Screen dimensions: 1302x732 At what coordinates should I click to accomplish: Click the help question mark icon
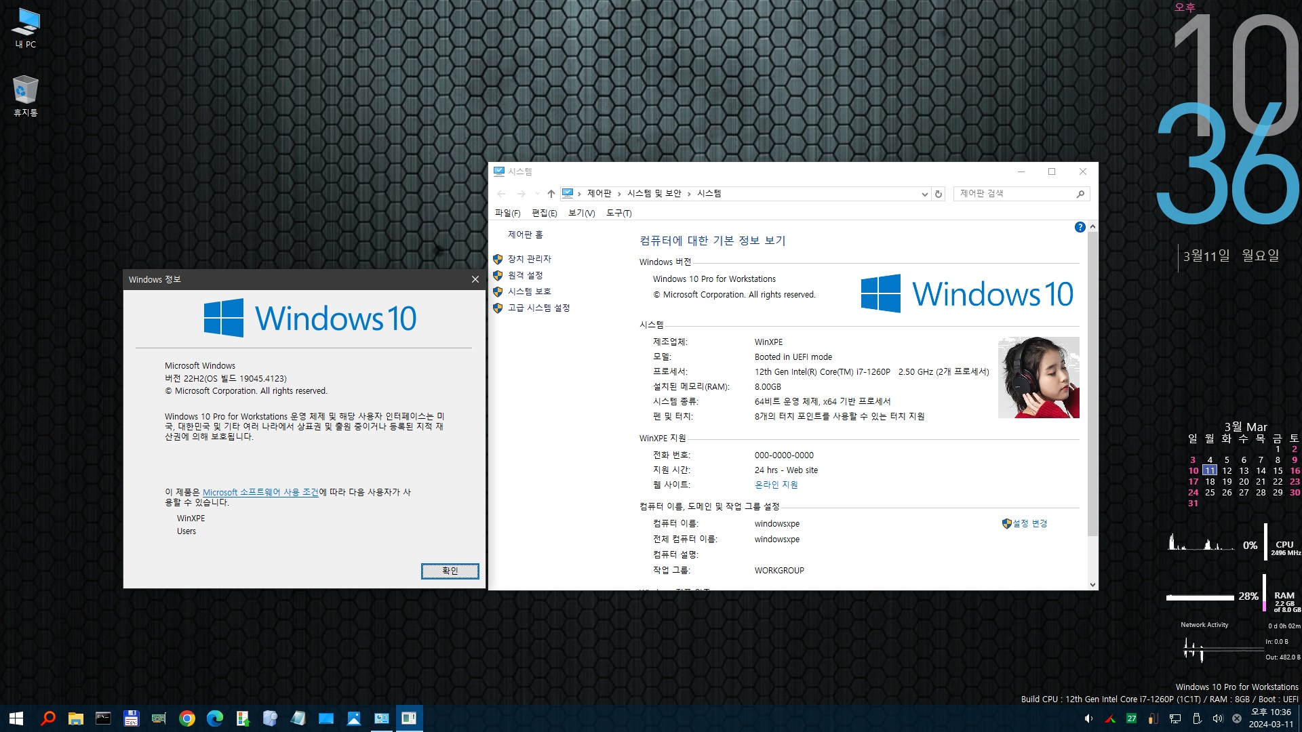tap(1080, 227)
